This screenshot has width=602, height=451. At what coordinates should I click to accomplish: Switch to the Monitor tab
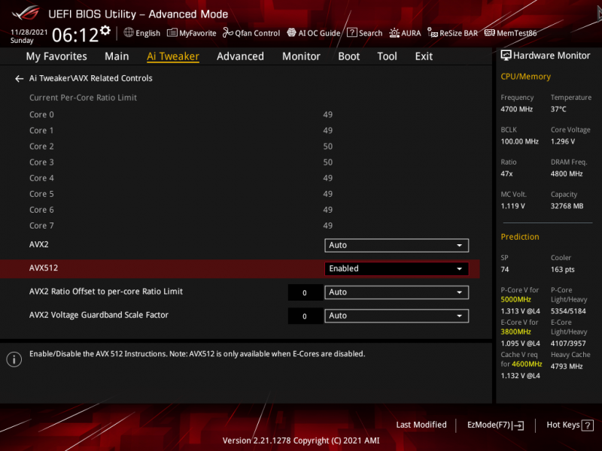[301, 56]
